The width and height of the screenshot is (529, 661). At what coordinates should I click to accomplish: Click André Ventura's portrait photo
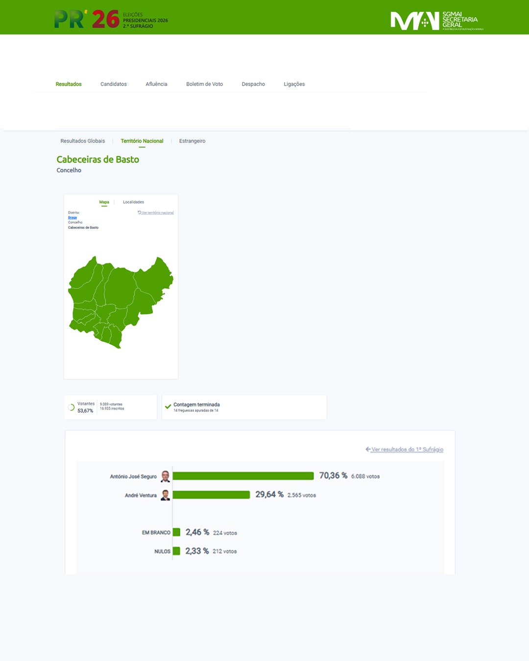click(166, 495)
